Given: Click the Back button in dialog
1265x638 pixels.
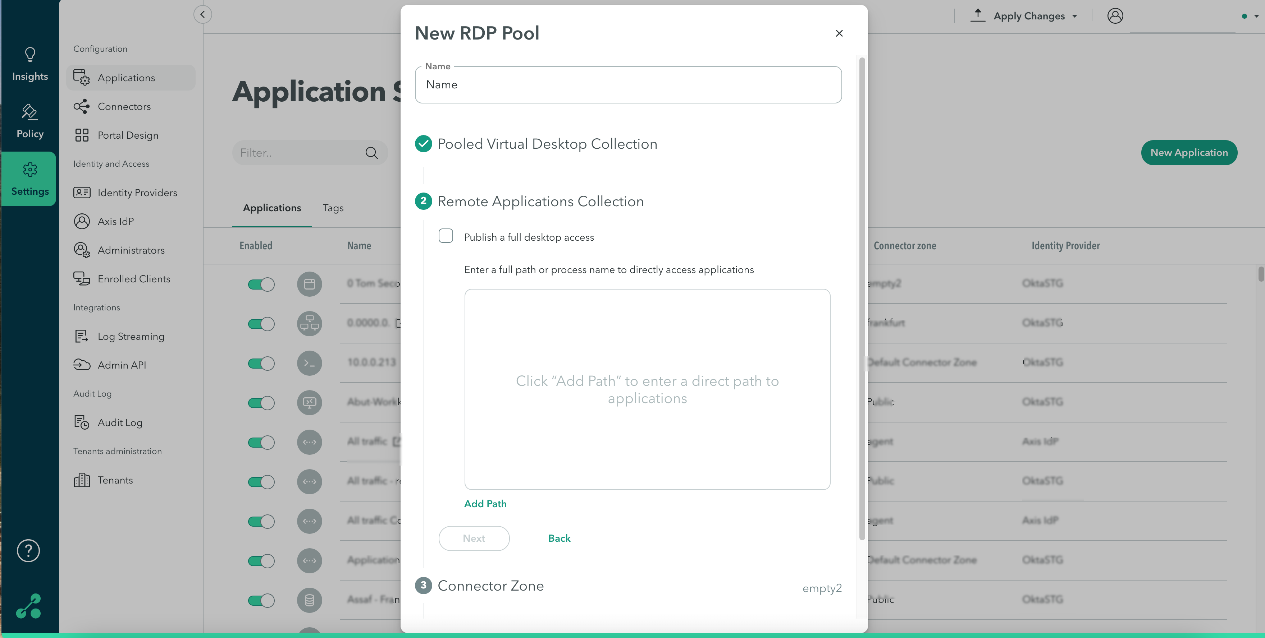Looking at the screenshot, I should 559,538.
